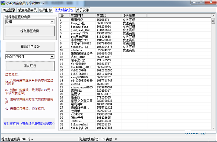This screenshot has height=142, width=217.
Task: Open the 采集商品会员 tab
Action: click(x=27, y=10)
